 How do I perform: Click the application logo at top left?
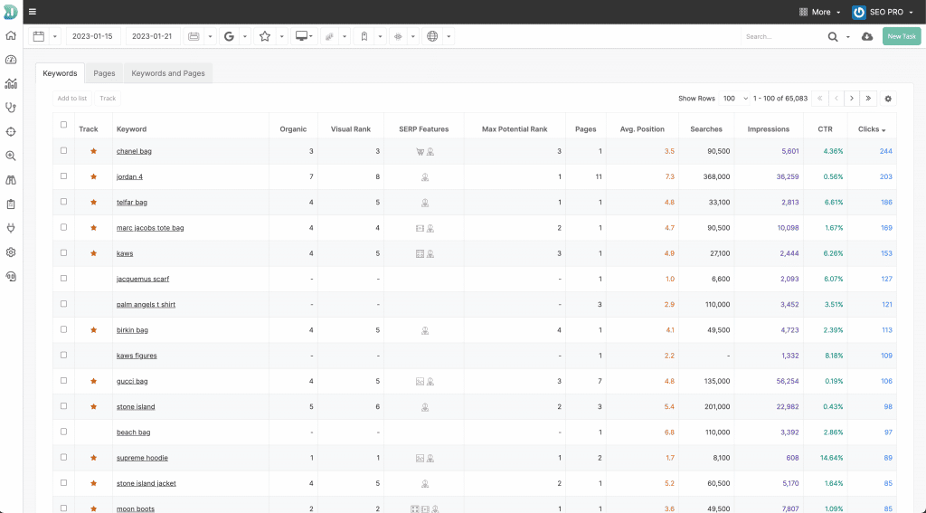(11, 12)
